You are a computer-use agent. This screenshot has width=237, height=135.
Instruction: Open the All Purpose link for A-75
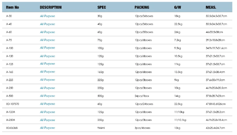tap(48, 40)
